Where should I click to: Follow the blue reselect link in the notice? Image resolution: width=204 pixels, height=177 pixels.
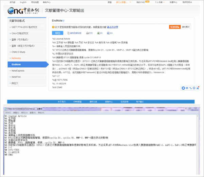[113, 27]
